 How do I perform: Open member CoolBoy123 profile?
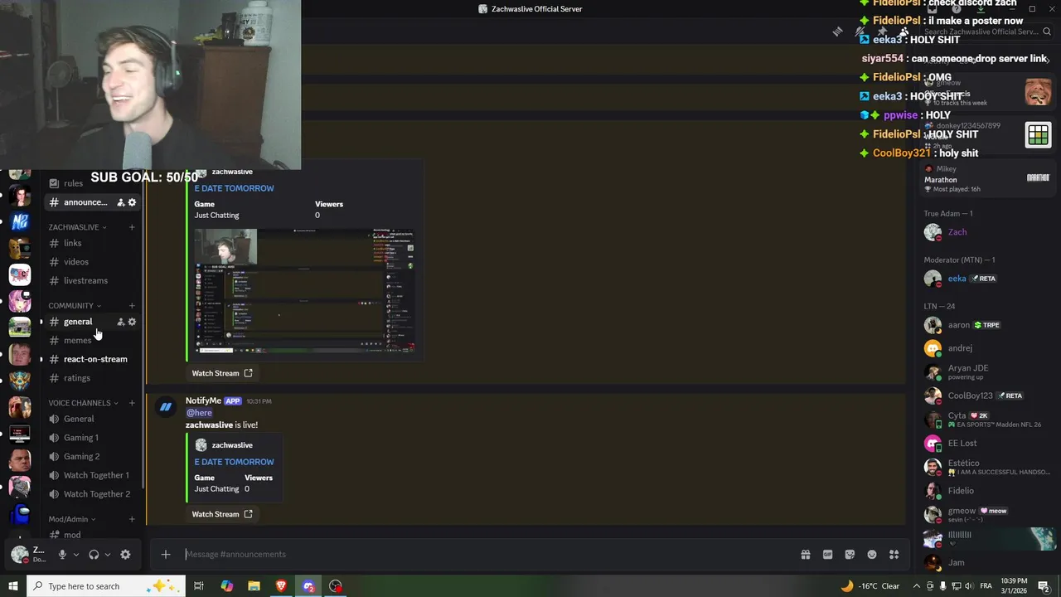pyautogui.click(x=985, y=396)
